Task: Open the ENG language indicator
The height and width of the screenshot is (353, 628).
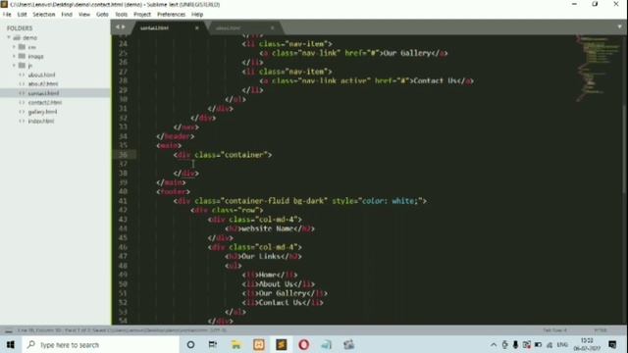Action: (x=562, y=344)
